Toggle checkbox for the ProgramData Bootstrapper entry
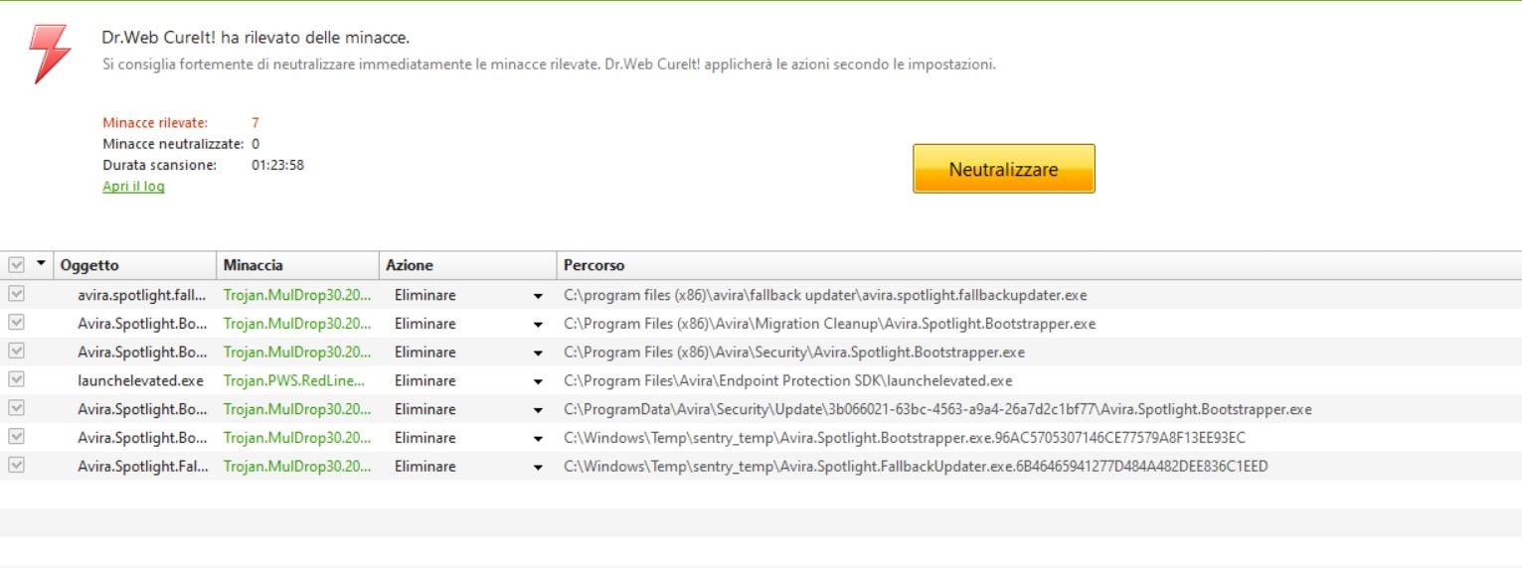1522x568 pixels. tap(16, 408)
